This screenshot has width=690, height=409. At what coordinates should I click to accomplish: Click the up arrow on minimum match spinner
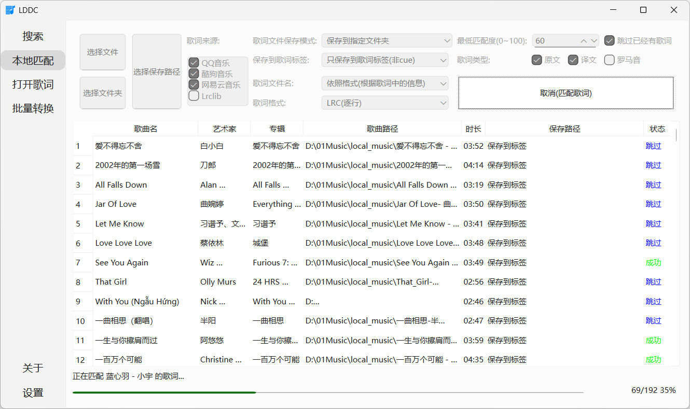(x=584, y=41)
